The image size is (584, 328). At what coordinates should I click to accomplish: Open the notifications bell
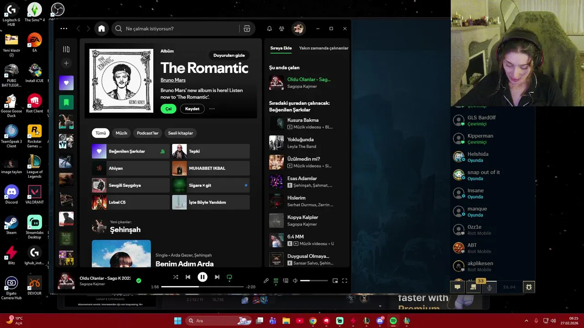[x=269, y=29]
